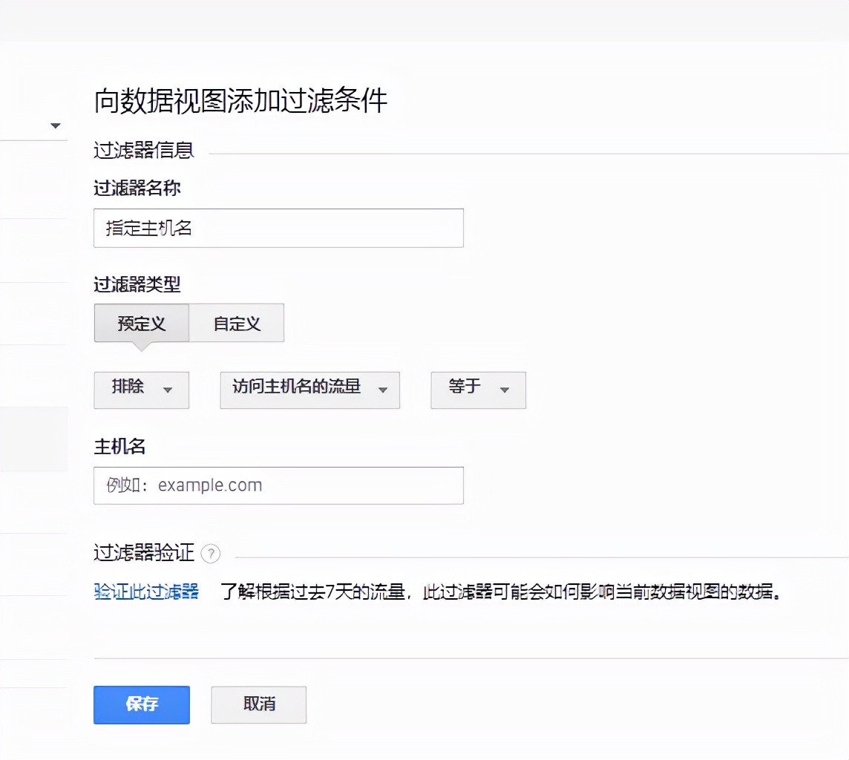Click the help question mark icon beside 过滤器验证
The image size is (849, 760).
pyautogui.click(x=212, y=554)
